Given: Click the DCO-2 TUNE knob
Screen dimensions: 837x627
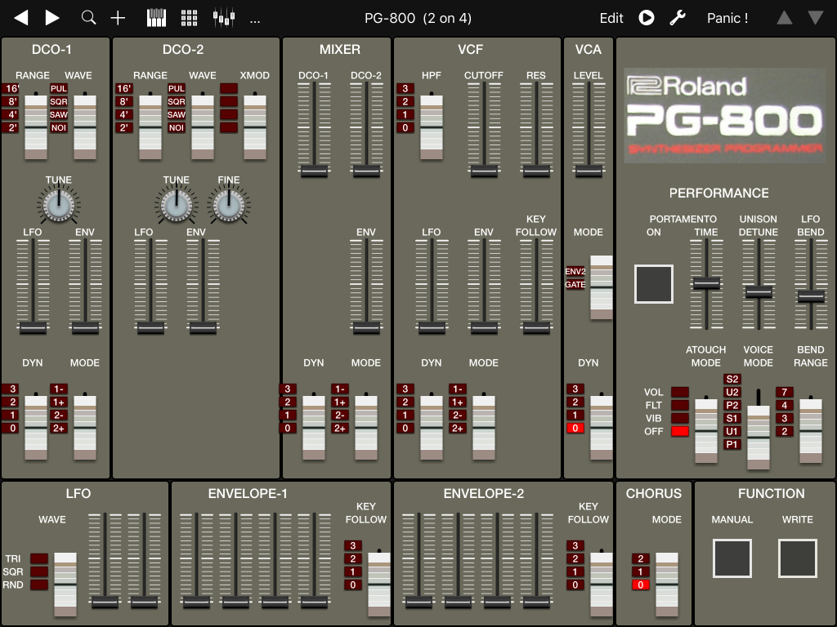Looking at the screenshot, I should (x=177, y=205).
